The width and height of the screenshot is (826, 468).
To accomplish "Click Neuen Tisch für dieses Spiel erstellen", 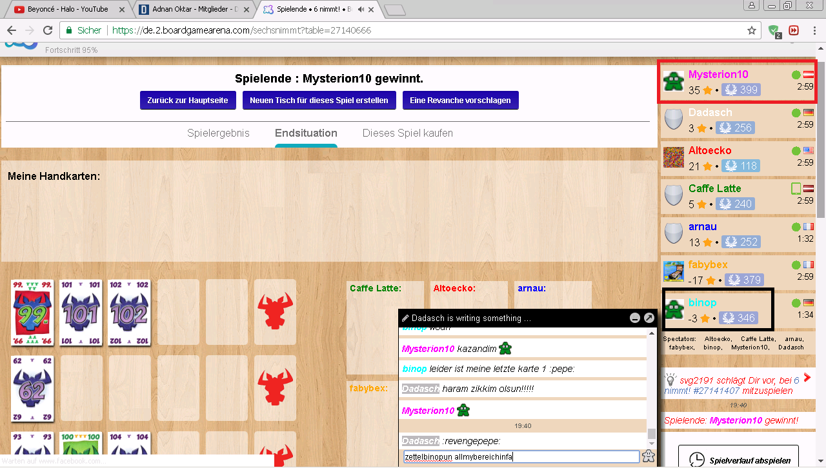I will click(319, 101).
